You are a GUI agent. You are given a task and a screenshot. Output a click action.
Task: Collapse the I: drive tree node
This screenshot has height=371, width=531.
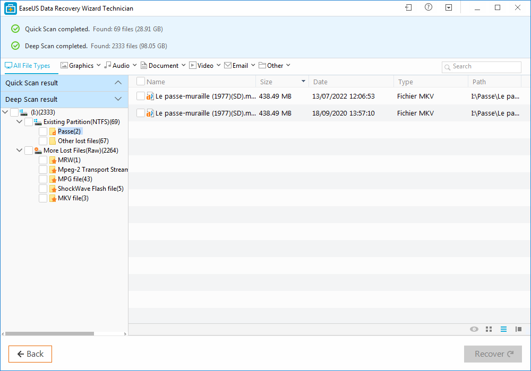point(5,112)
